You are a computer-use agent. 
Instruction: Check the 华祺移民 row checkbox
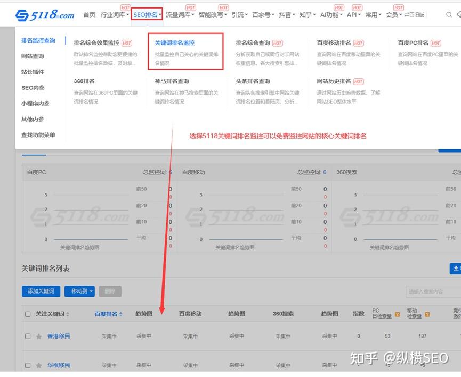pos(28,365)
